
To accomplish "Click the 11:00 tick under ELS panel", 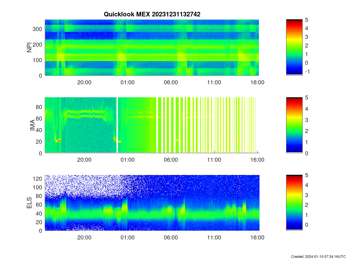I will pyautogui.click(x=214, y=238).
